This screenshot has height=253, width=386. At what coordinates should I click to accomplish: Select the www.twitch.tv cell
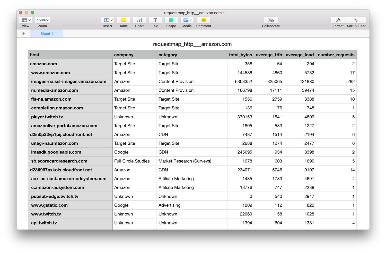pyautogui.click(x=70, y=214)
